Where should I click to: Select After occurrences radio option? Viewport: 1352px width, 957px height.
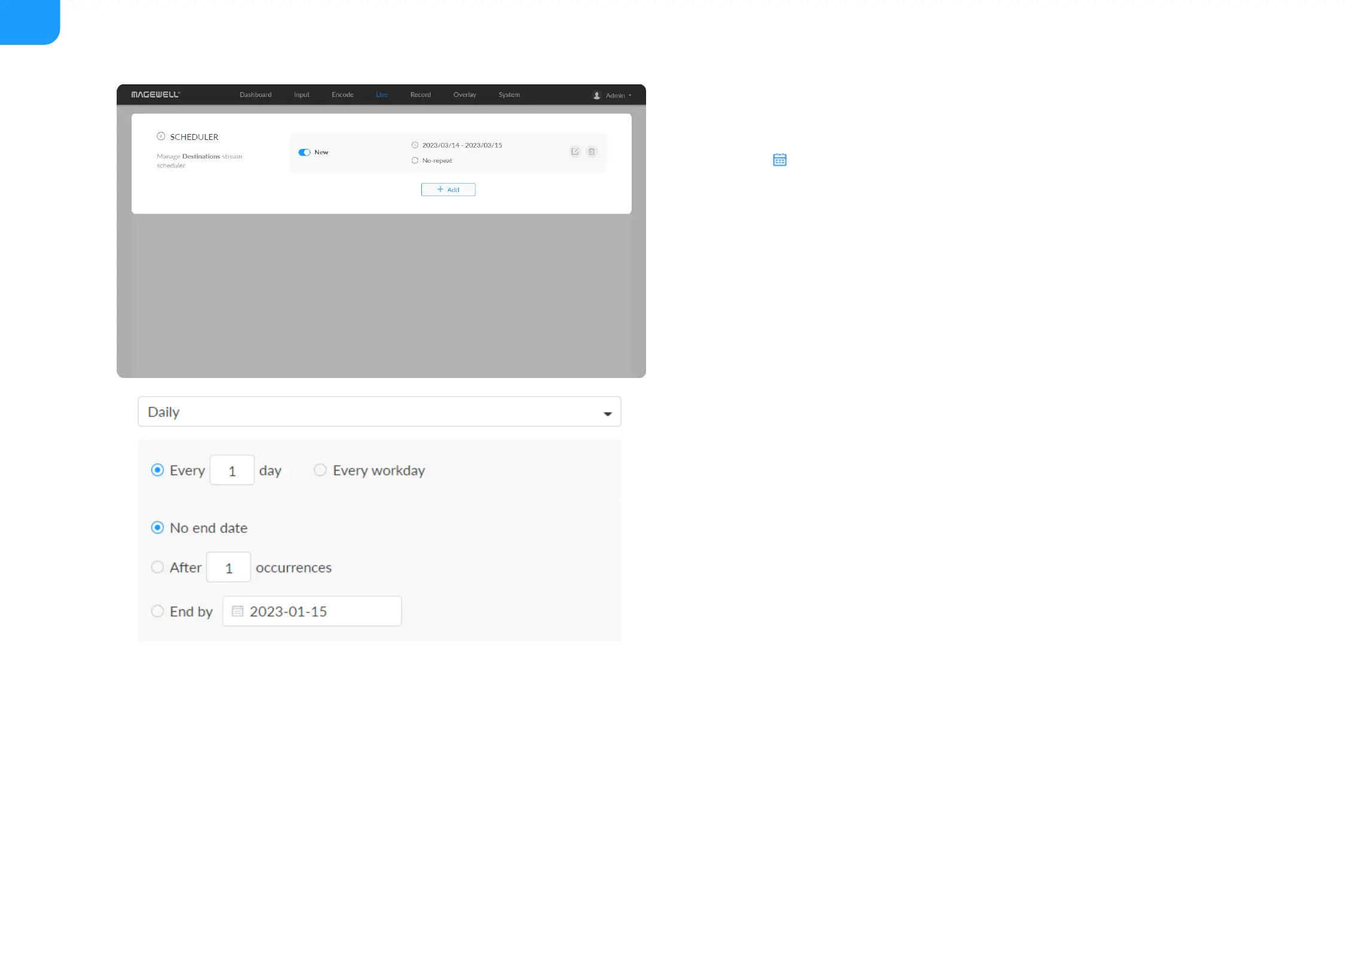coord(157,567)
